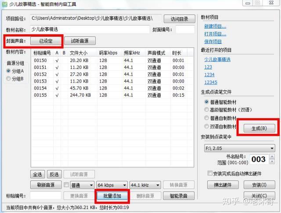Click the 教材名称 text field

[90, 29]
